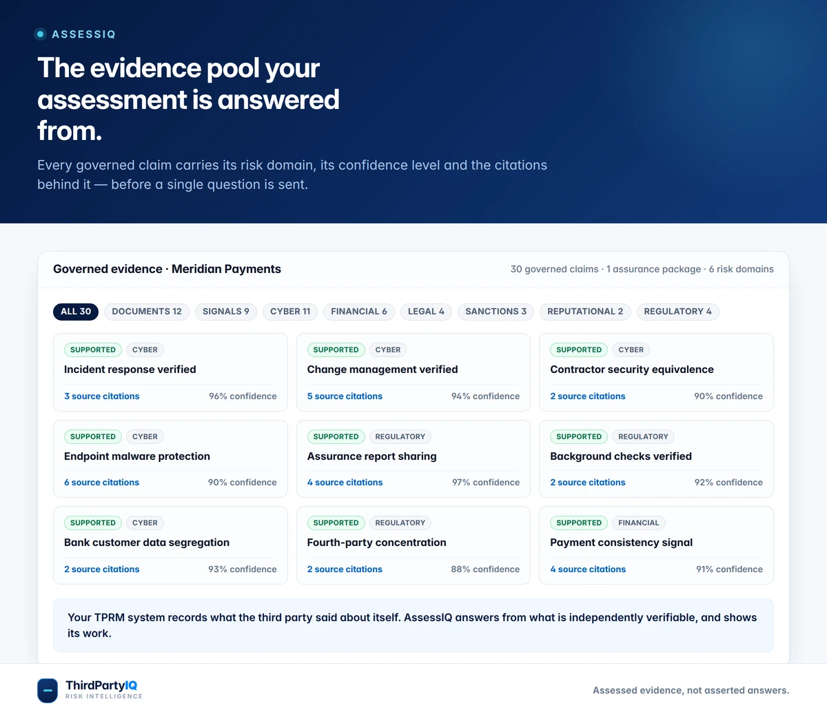The image size is (827, 717).
Task: View 6 source citations for Endpoint malware
Action: pos(102,483)
